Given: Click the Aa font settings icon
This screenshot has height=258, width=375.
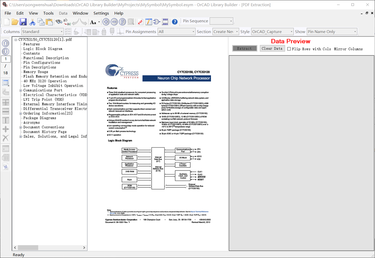Looking at the screenshot, I should (x=93, y=22).
